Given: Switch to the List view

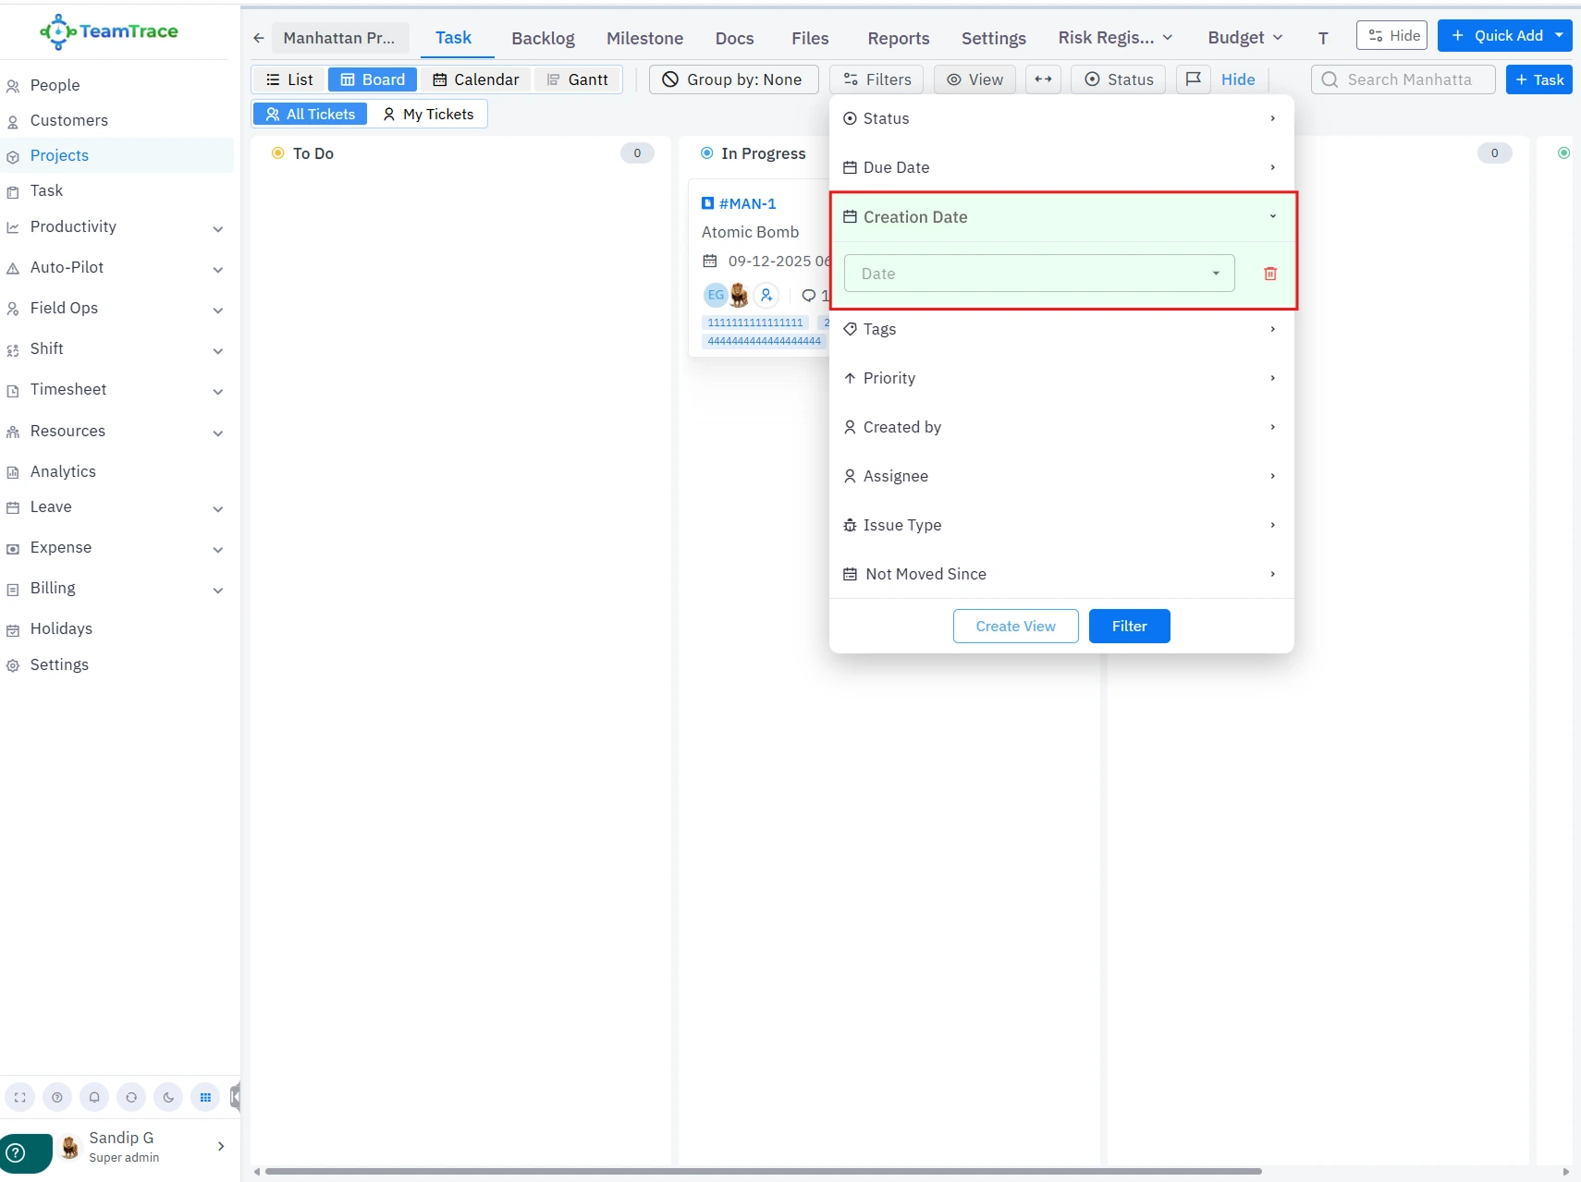Looking at the screenshot, I should (289, 79).
